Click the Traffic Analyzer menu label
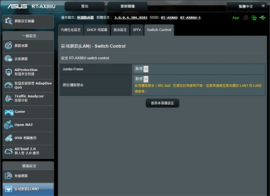This screenshot has width=270, height=196. pyautogui.click(x=29, y=98)
